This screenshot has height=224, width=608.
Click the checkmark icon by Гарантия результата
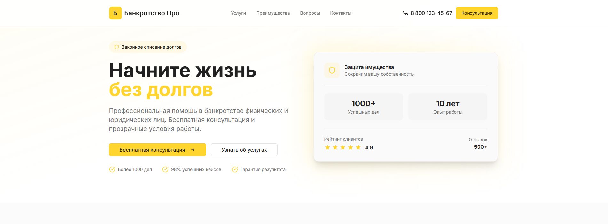click(235, 169)
